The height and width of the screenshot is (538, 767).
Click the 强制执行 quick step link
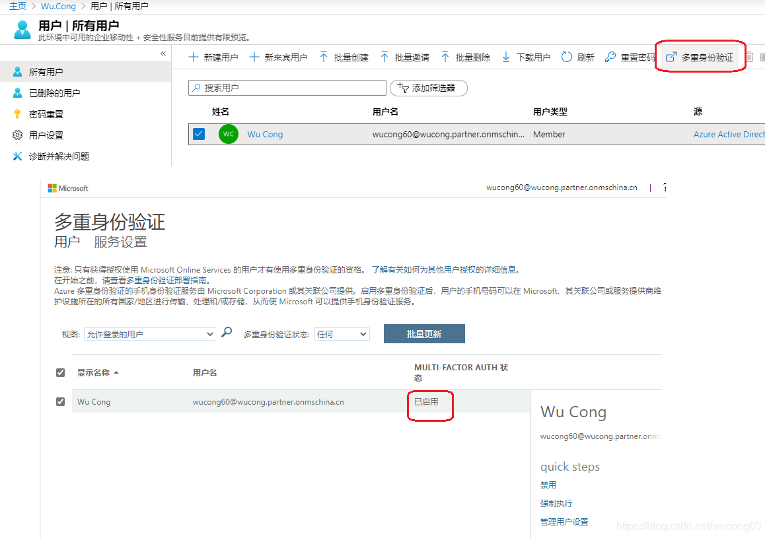point(556,503)
